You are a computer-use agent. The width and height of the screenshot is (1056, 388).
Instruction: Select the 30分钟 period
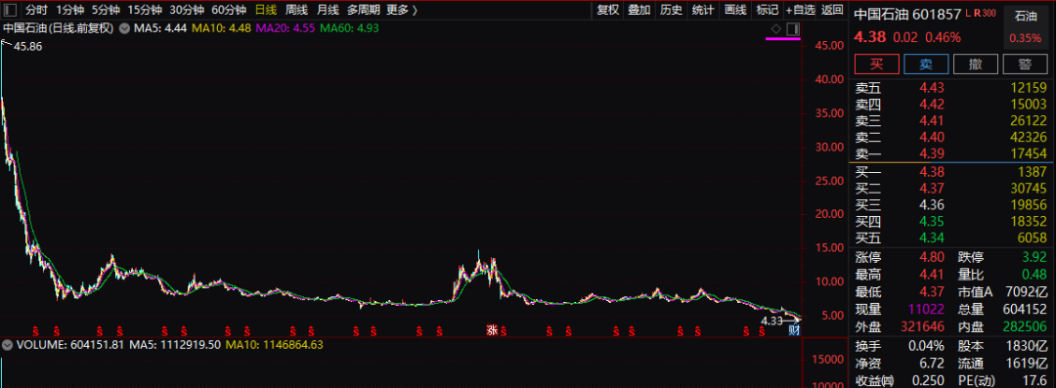pyautogui.click(x=187, y=10)
